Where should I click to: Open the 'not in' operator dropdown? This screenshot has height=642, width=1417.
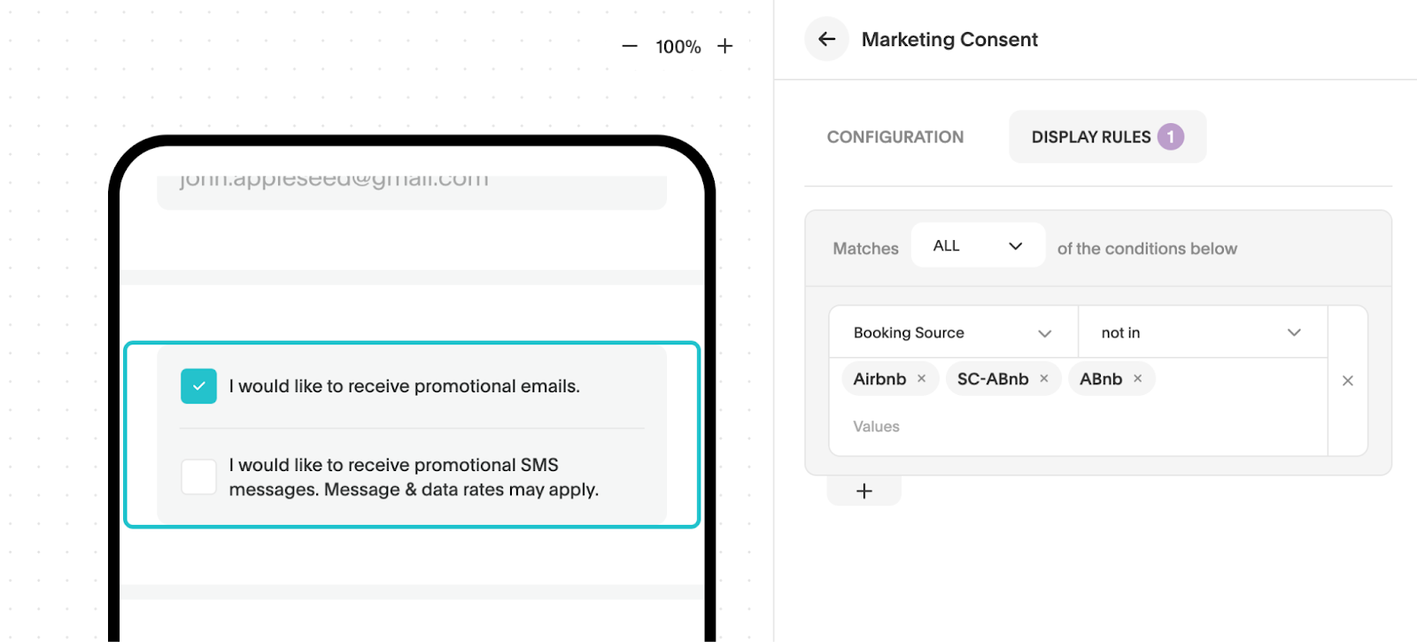click(x=1201, y=333)
